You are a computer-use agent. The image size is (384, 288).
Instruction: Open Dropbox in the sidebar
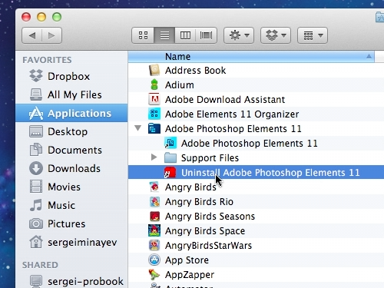point(69,76)
